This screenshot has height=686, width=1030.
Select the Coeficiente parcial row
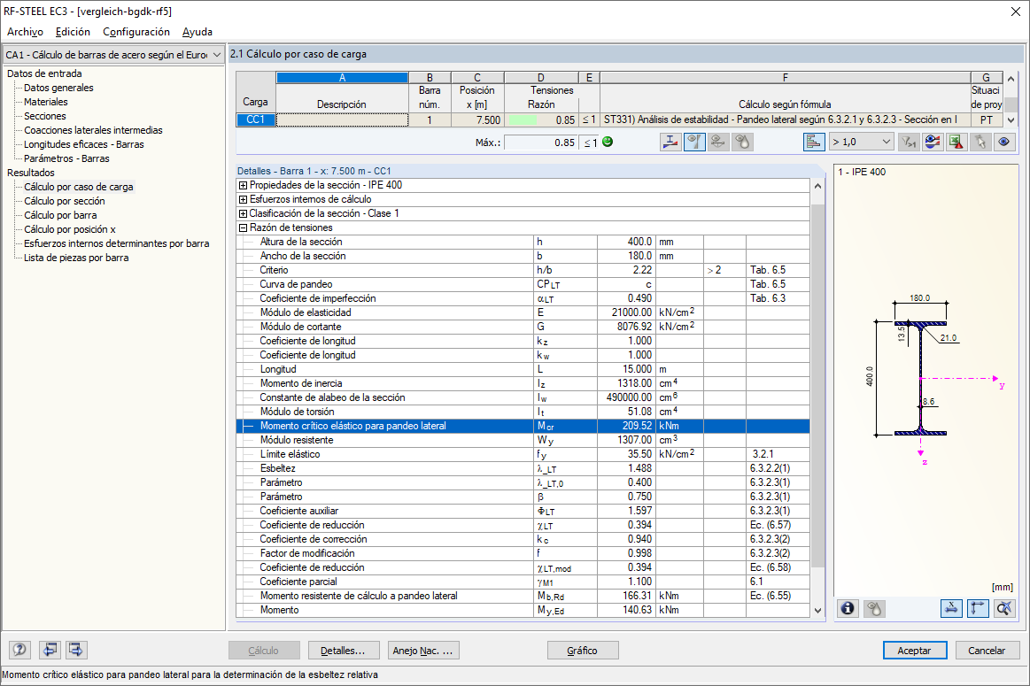[x=523, y=582]
